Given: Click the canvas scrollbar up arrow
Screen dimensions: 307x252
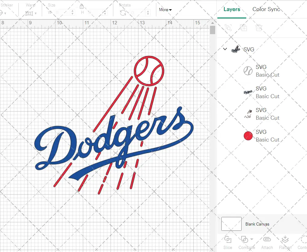Looking at the screenshot, I should click(213, 23).
